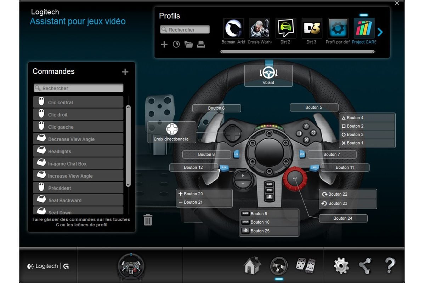The height and width of the screenshot is (283, 425).
Task: Select the Bouton 22 rotate entry
Action: pyautogui.click(x=348, y=194)
